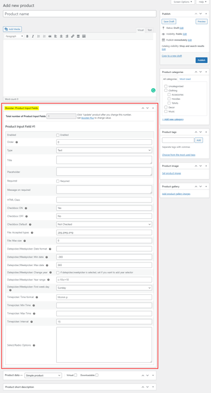Click the insert link chain icon
Screen dimensions: 211x393
point(72,36)
